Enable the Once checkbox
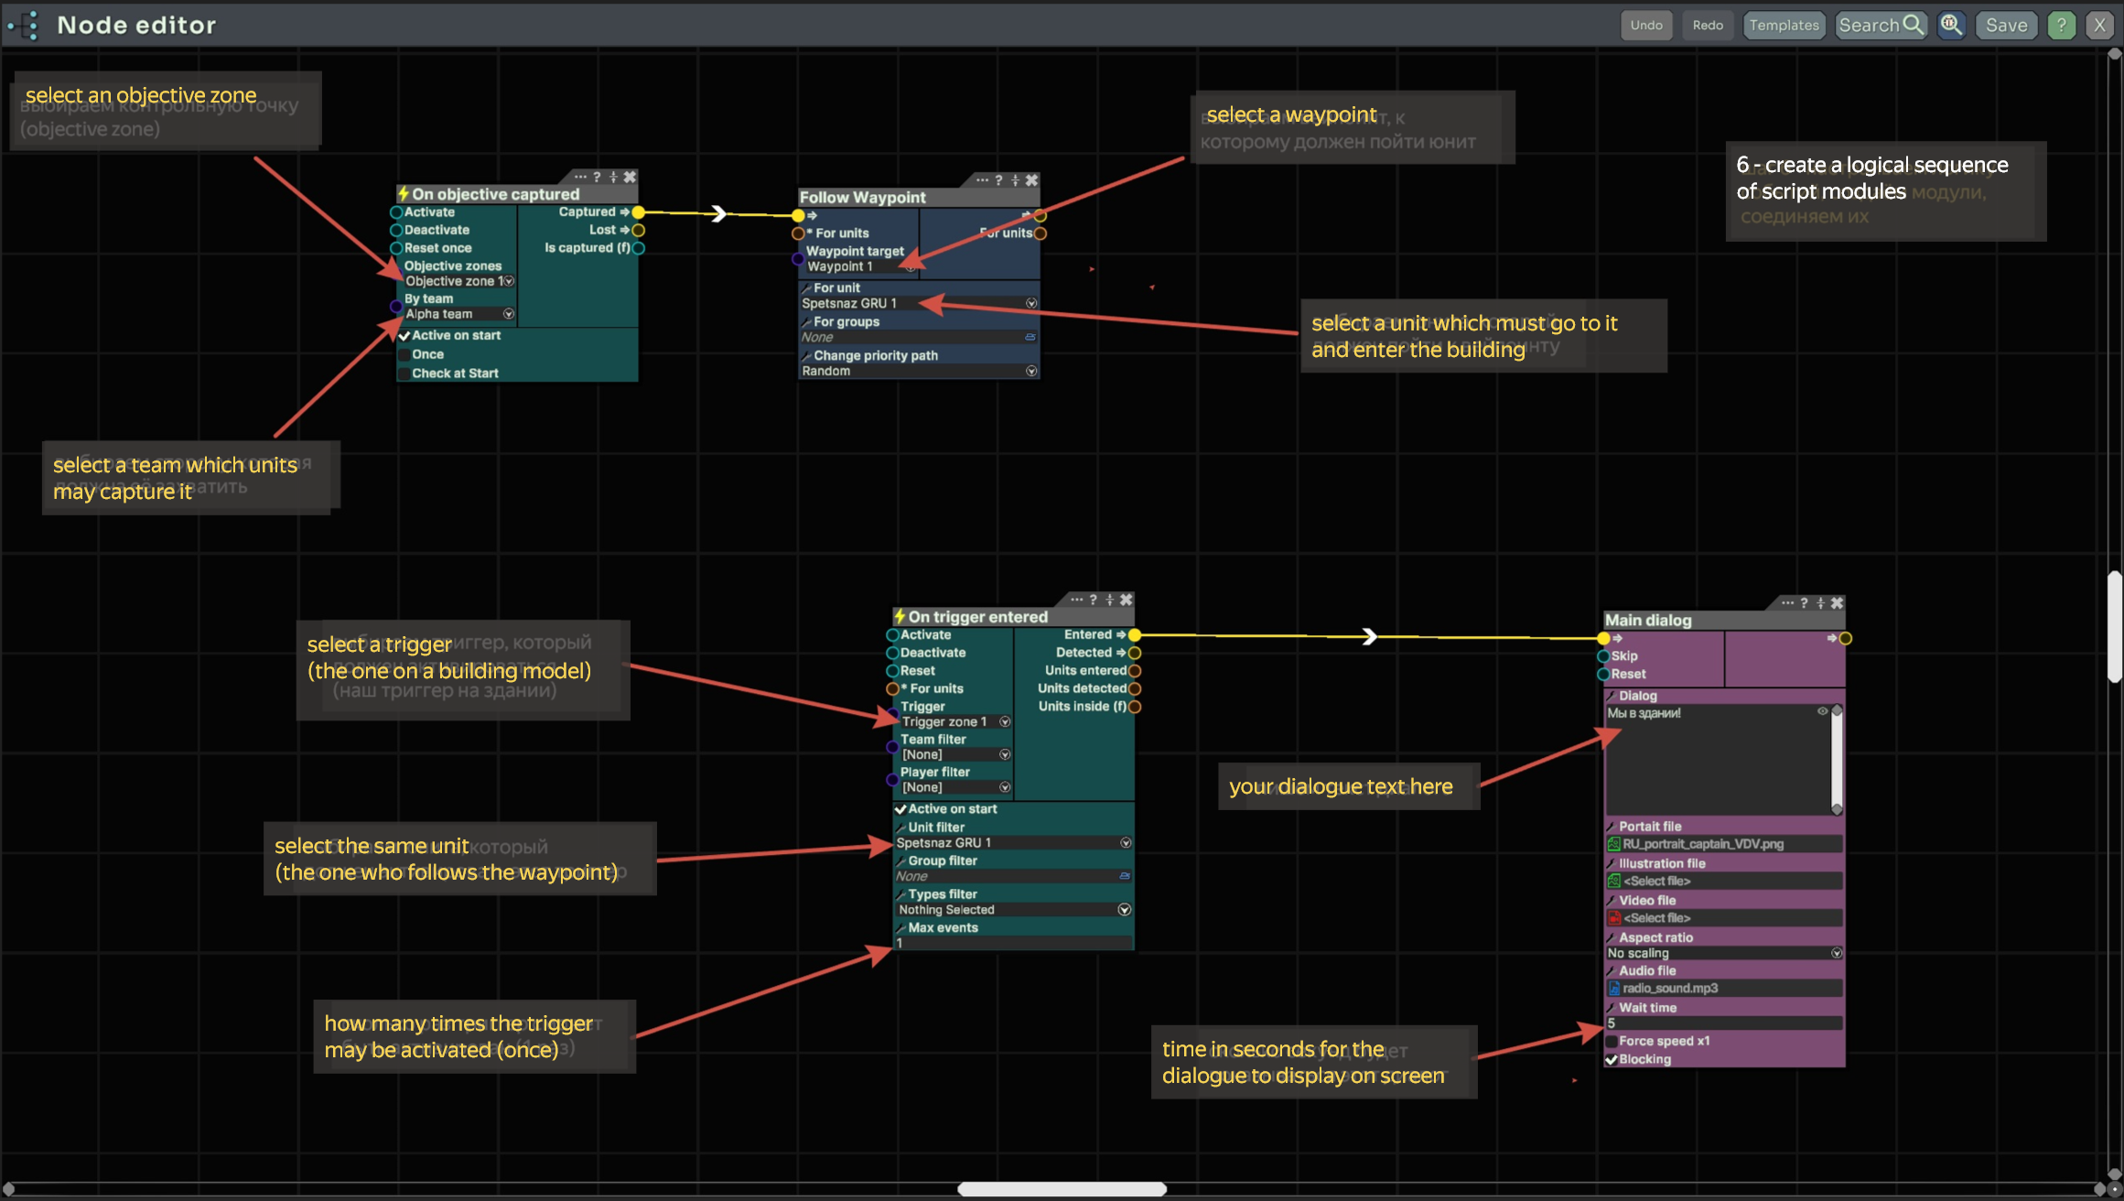Image resolution: width=2124 pixels, height=1201 pixels. coord(404,354)
